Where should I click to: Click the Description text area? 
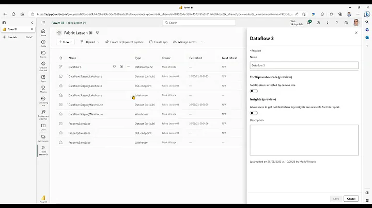[304, 140]
